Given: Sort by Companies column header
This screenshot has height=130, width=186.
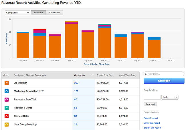Looking at the screenshot, I should point(79,75).
